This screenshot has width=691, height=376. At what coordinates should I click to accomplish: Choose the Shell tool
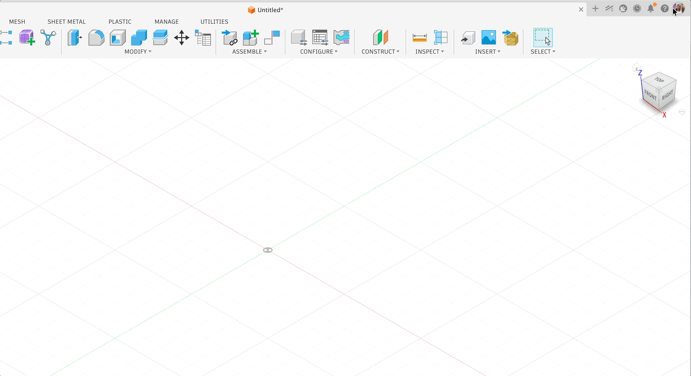click(118, 38)
